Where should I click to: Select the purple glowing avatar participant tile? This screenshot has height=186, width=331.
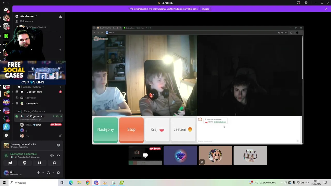pyautogui.click(x=180, y=156)
